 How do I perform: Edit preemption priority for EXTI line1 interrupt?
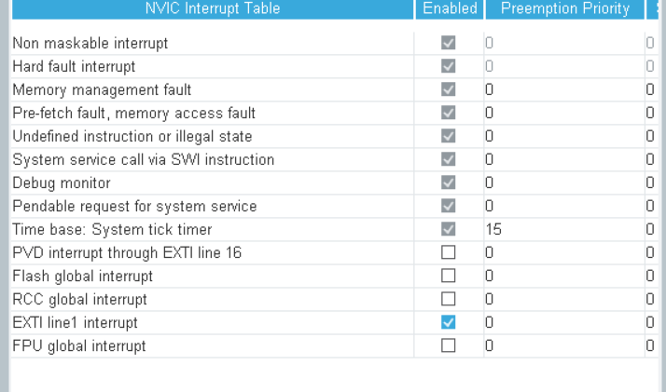pyautogui.click(x=560, y=322)
